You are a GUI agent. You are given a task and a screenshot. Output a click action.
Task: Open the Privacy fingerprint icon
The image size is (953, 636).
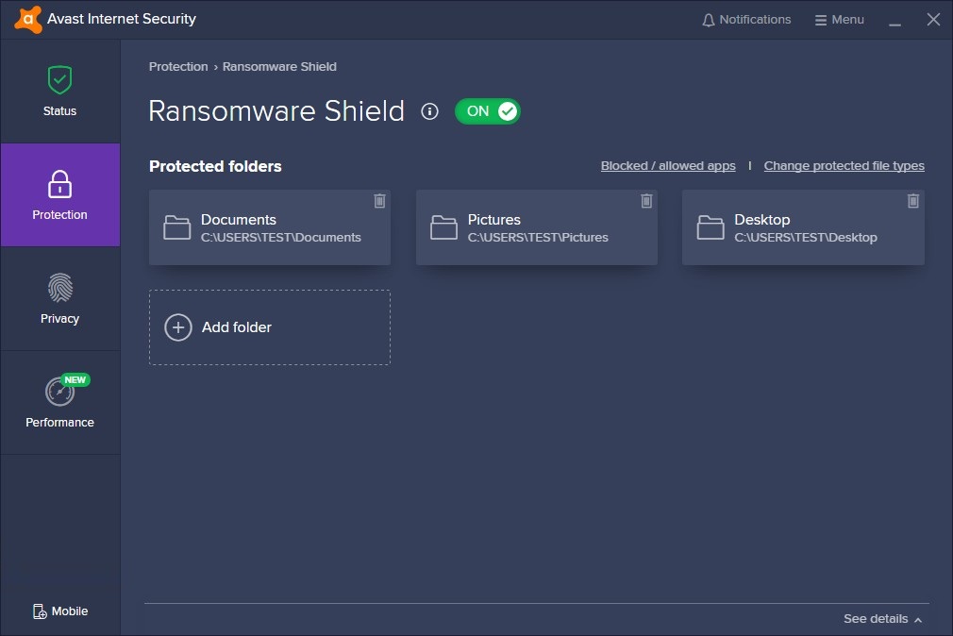59,288
